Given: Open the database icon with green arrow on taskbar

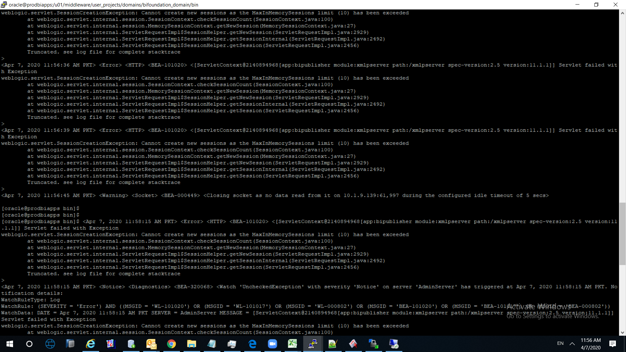Looking at the screenshot, I should (x=131, y=344).
